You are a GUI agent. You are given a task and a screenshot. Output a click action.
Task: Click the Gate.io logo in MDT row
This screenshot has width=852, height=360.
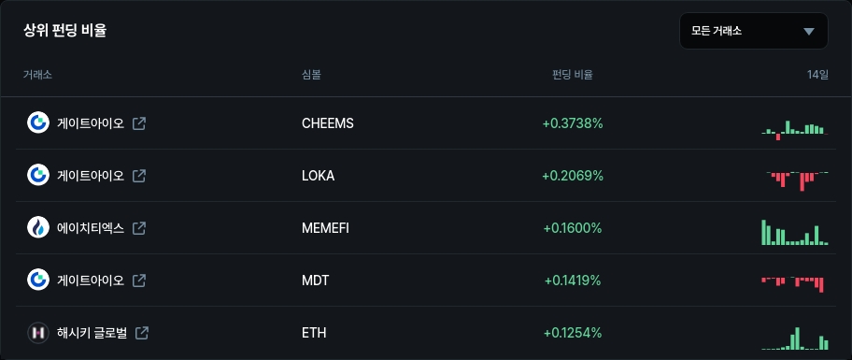click(38, 281)
